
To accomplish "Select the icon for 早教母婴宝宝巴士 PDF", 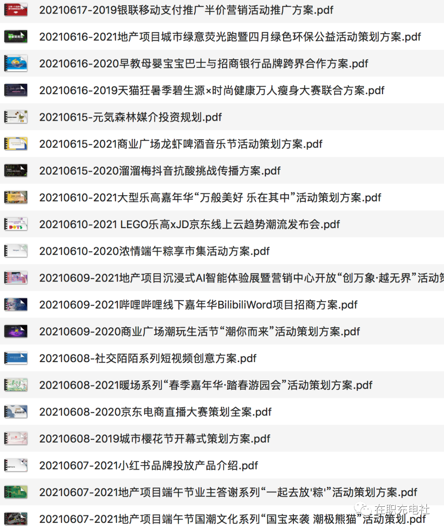I will pyautogui.click(x=16, y=63).
